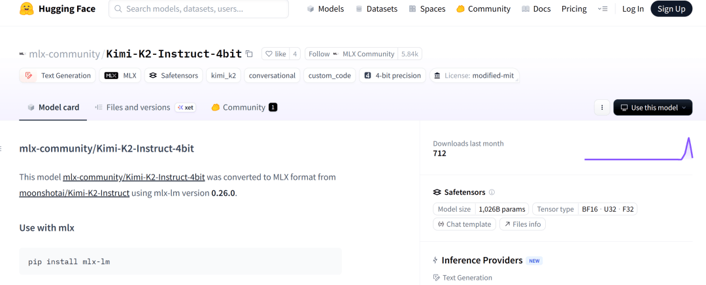Image resolution: width=706 pixels, height=285 pixels.
Task: Click the Hugging Face logo icon
Action: [27, 9]
